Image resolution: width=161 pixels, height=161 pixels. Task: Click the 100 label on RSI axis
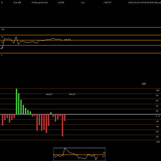click(3, 29)
